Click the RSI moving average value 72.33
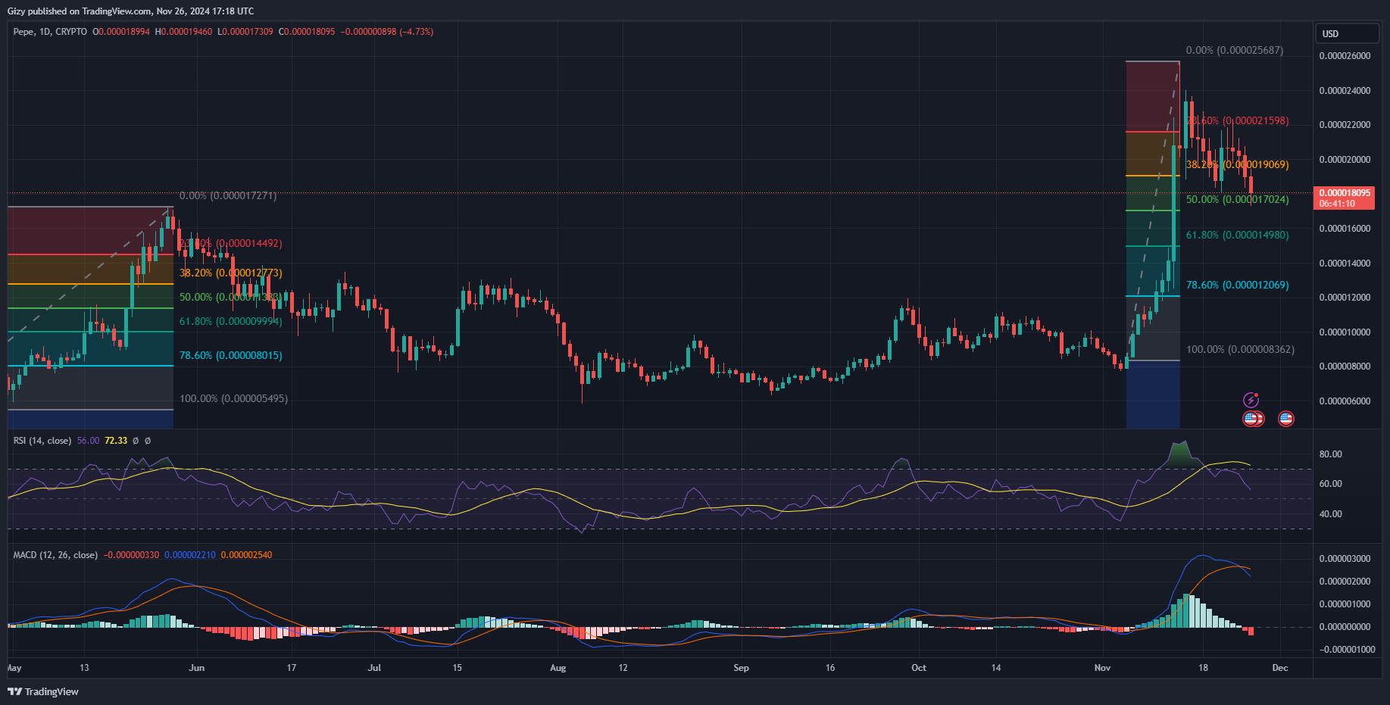The width and height of the screenshot is (1390, 705). point(116,441)
